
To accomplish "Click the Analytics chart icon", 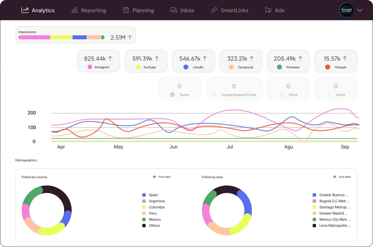I will 25,10.
